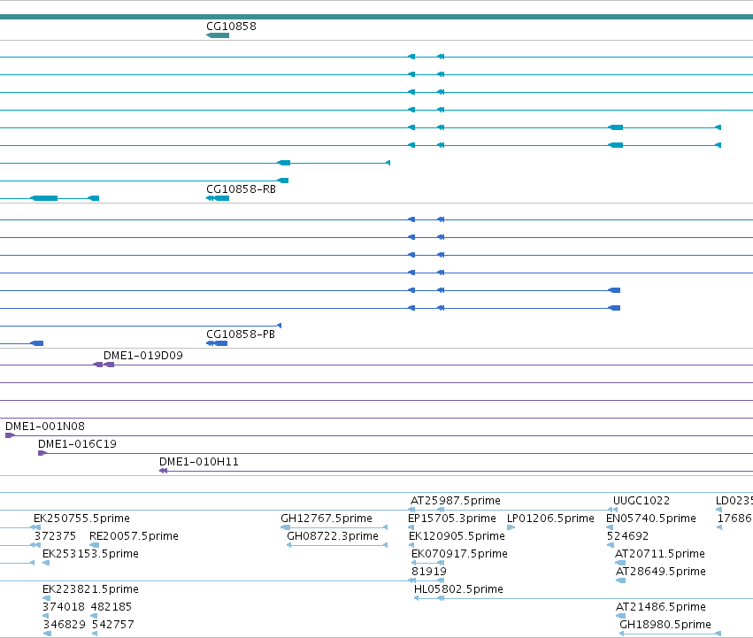Screen dimensions: 753x638
Task: Click the DME1-010H11 purple arrow glyph
Action: [x=164, y=471]
